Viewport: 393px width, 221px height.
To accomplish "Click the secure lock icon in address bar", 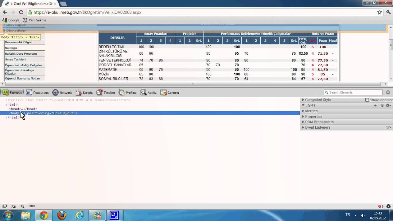I will click(30, 12).
